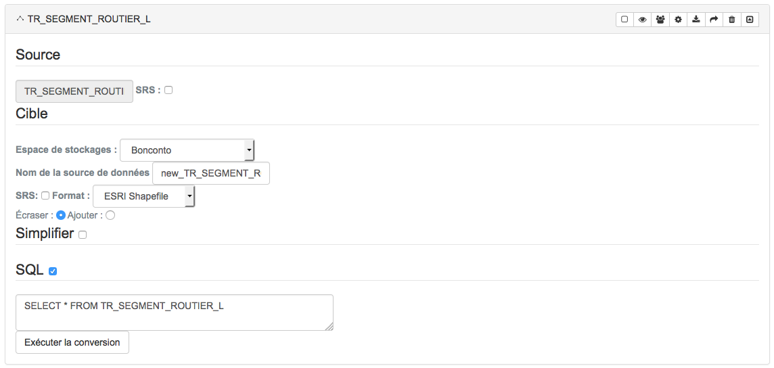Image resolution: width=774 pixels, height=368 pixels.
Task: Click the square selection icon in panel header
Action: click(624, 19)
